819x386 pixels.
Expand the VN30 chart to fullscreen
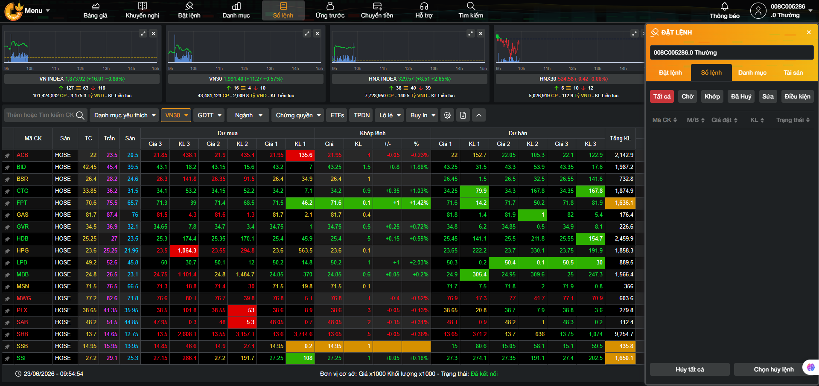click(307, 33)
